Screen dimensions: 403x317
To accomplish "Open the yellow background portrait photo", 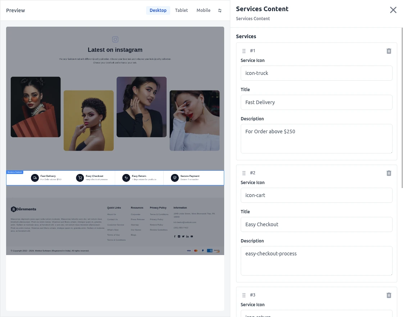I will (89, 120).
